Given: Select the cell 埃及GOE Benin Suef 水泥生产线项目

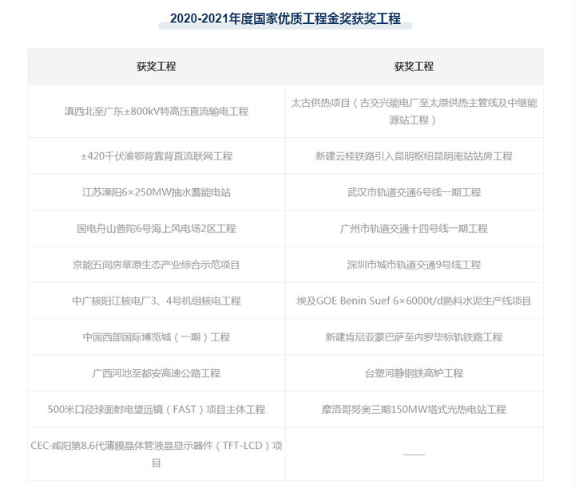Looking at the screenshot, I should [x=414, y=301].
